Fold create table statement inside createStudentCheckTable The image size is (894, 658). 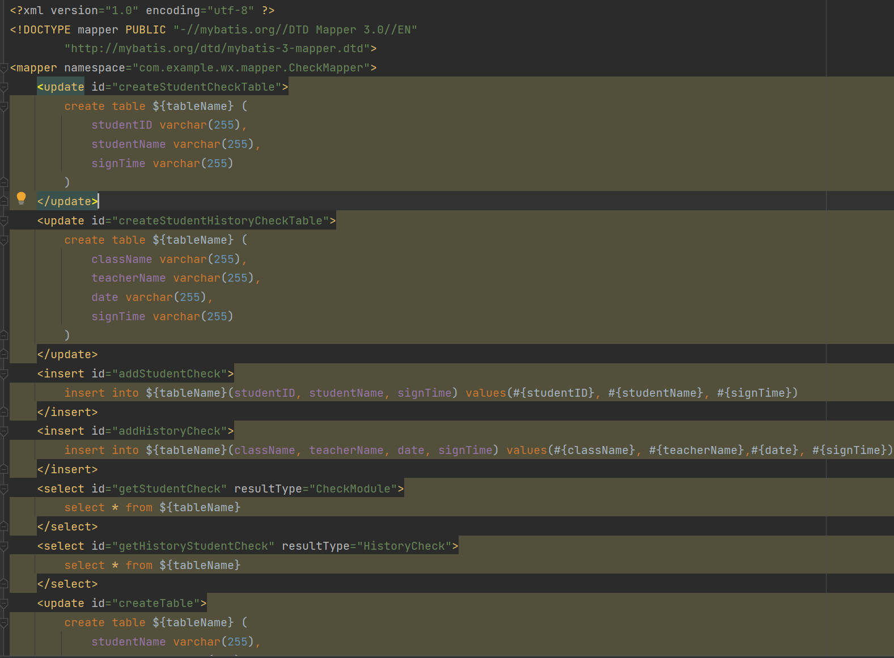point(4,107)
